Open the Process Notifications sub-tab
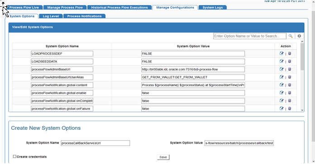The height and width of the screenshot is (164, 315). pos(84,16)
